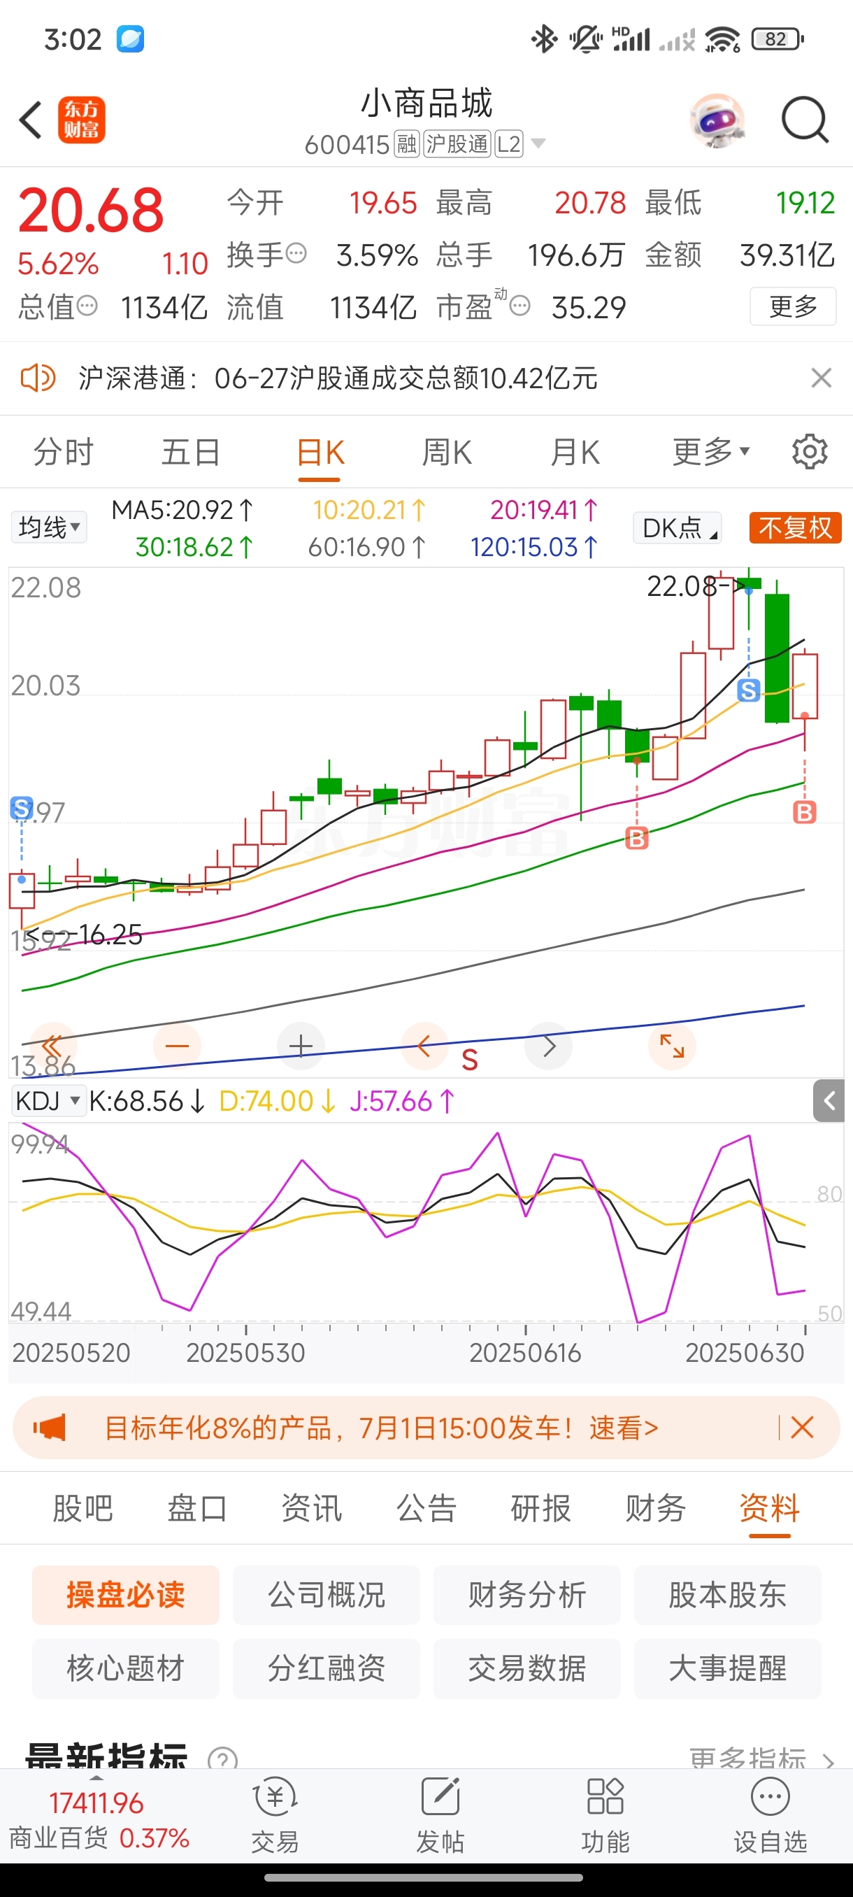Expand the 更多 chart period dropdown
This screenshot has height=1897, width=853.
click(x=711, y=451)
